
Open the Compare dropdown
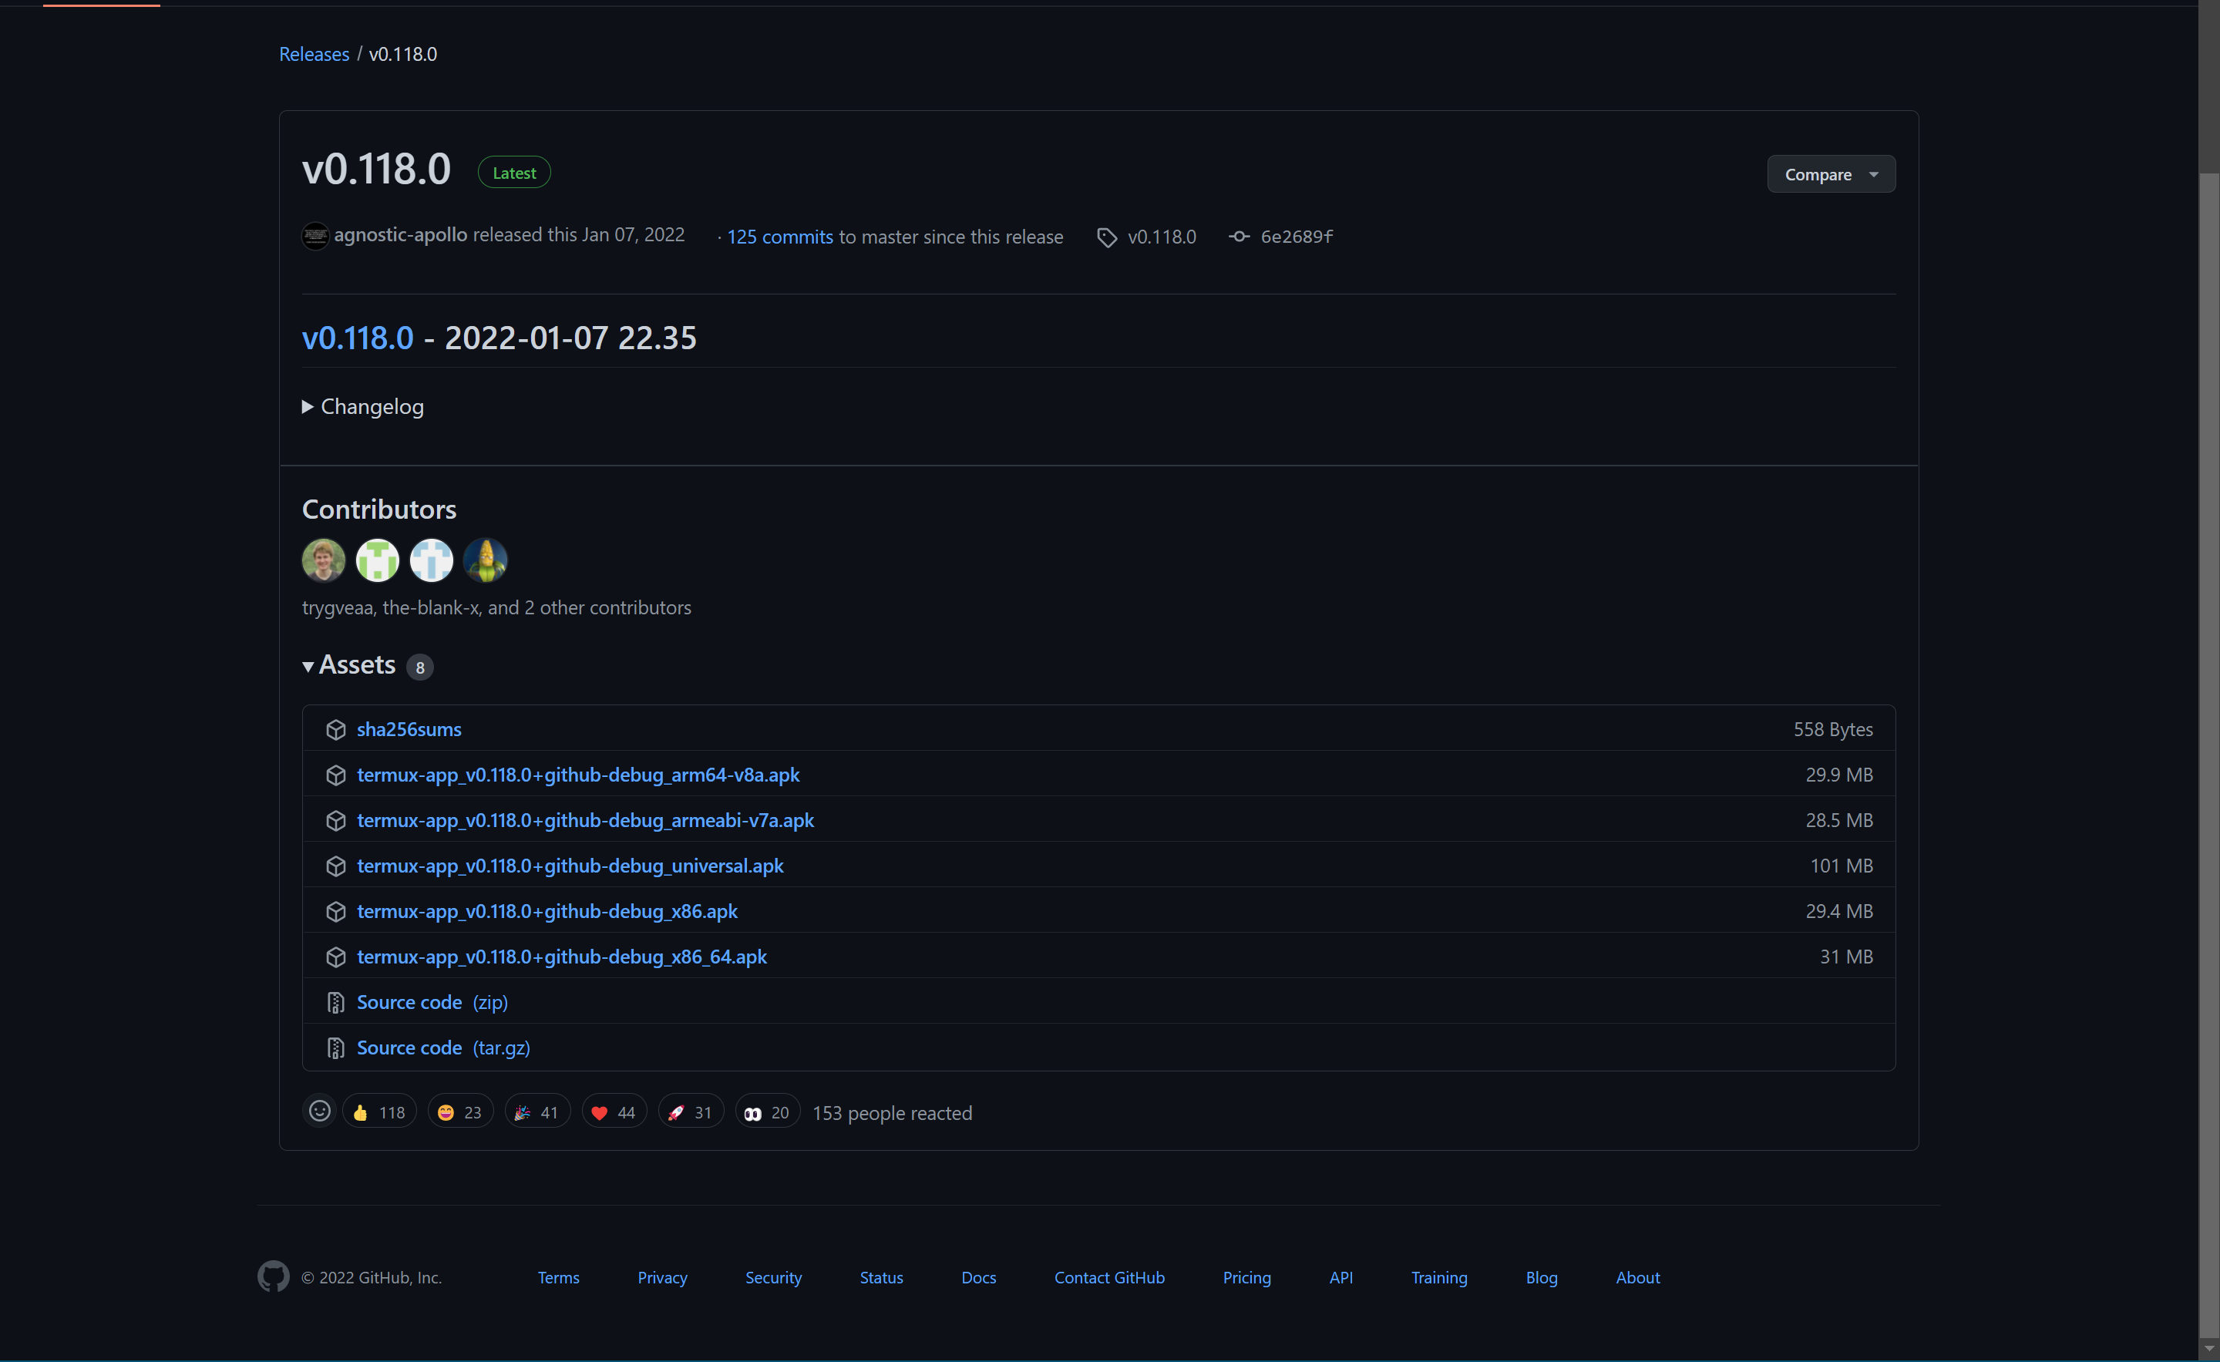pyautogui.click(x=1831, y=174)
